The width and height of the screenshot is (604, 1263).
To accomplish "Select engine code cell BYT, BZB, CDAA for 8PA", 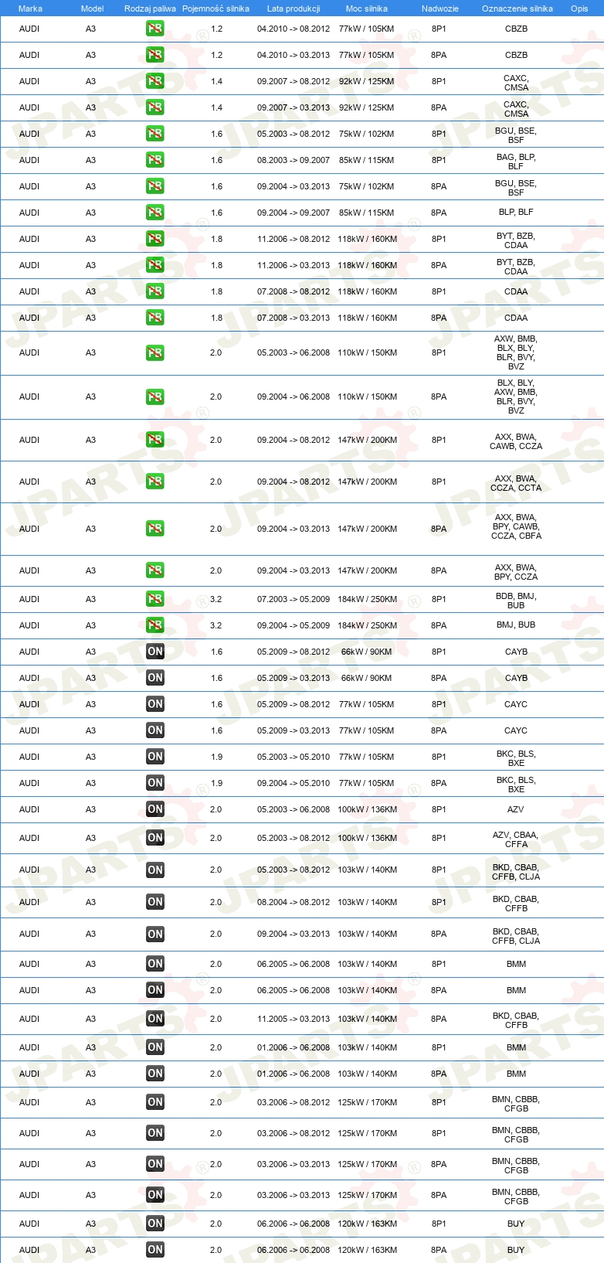I will [516, 267].
